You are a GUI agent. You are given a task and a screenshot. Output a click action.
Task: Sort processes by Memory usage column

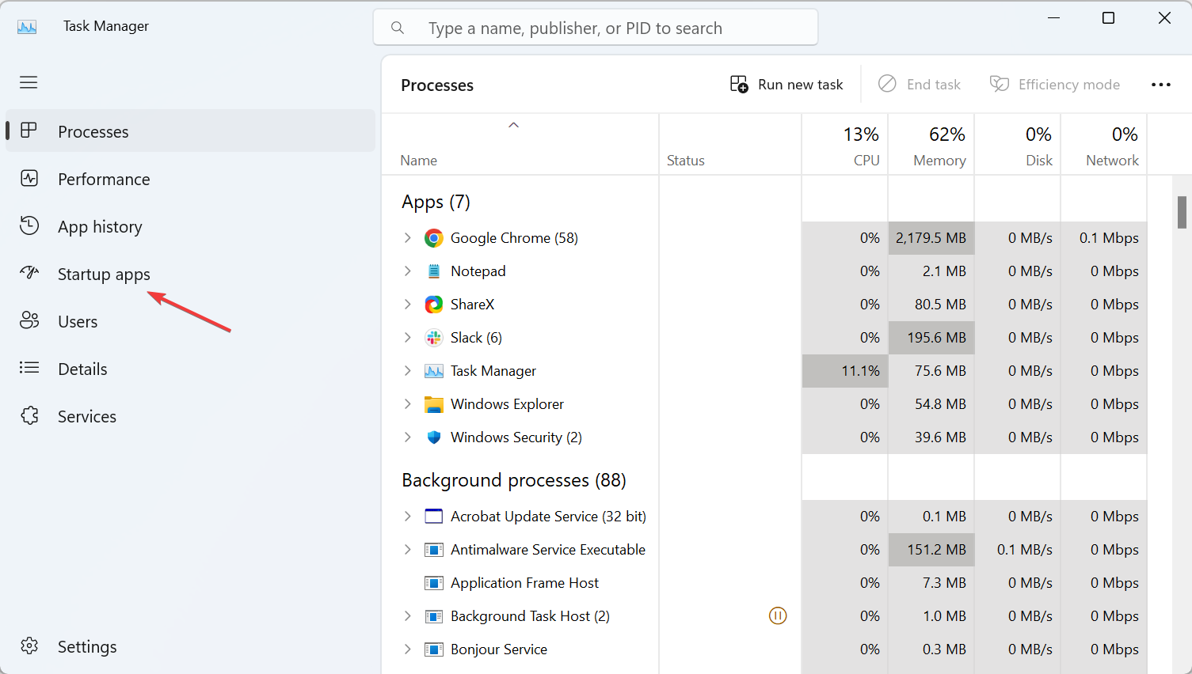pyautogui.click(x=931, y=144)
